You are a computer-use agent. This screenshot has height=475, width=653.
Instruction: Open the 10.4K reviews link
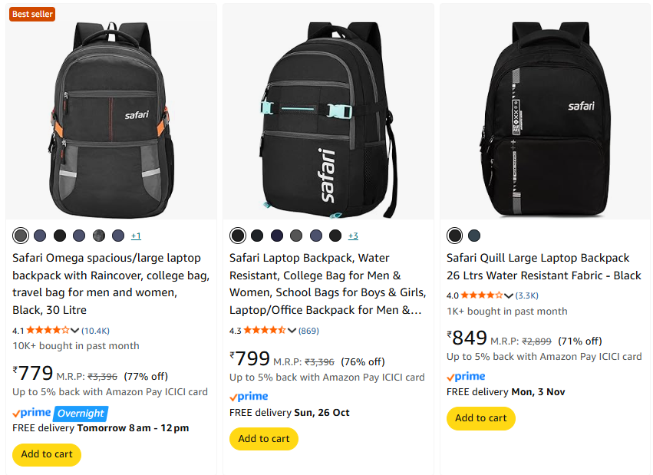96,331
